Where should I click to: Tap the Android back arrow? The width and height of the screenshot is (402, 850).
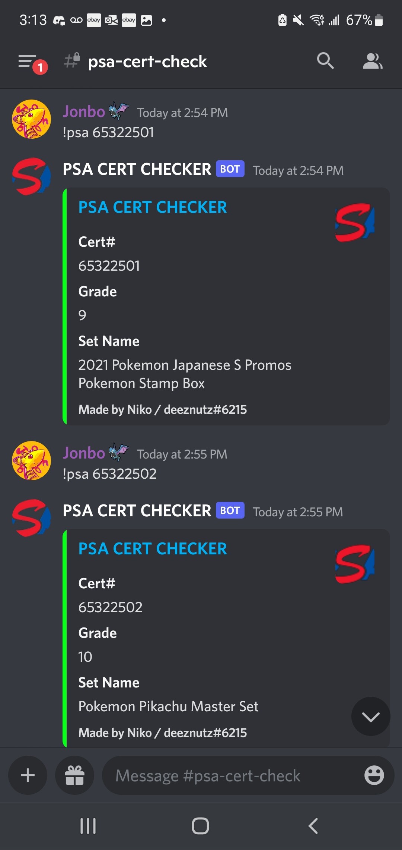(x=313, y=826)
